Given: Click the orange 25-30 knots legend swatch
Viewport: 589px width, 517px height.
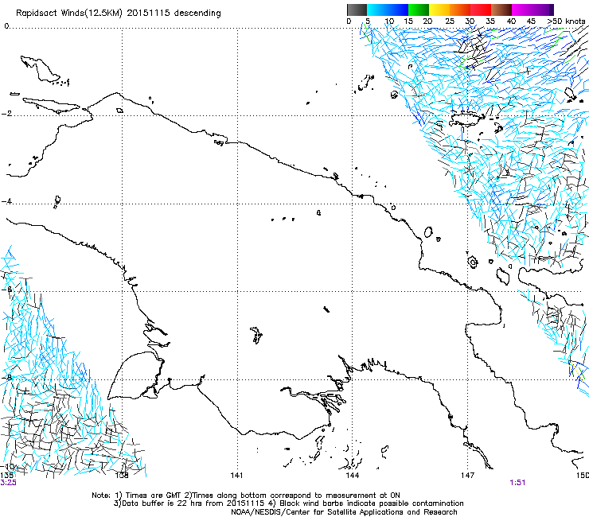Looking at the screenshot, I should pos(460,10).
